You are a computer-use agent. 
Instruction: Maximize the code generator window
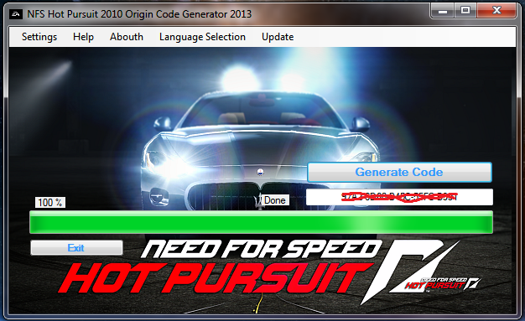pyautogui.click(x=465, y=11)
